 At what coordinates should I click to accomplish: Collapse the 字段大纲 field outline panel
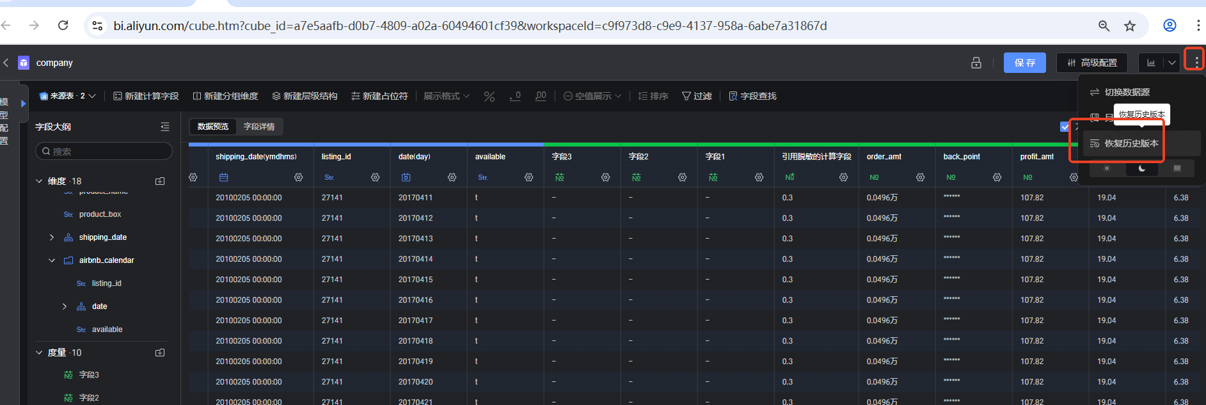coord(165,127)
